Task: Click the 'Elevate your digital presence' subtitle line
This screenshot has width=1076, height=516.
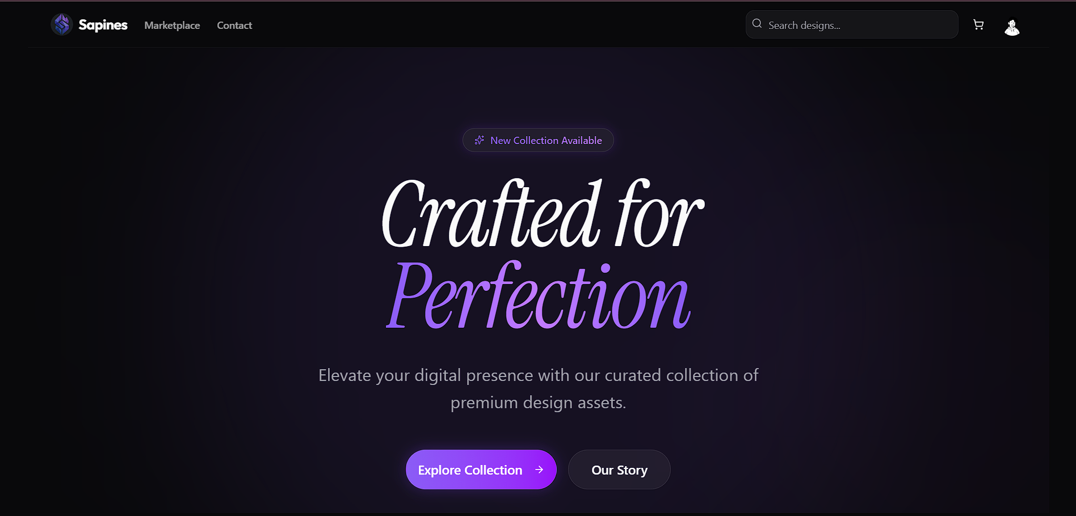Action: coord(538,375)
